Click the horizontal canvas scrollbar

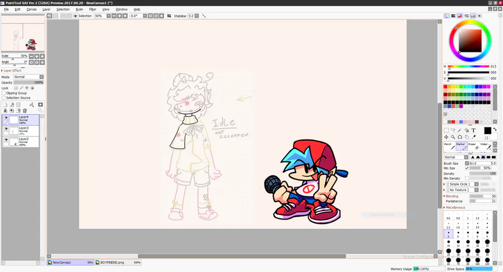(242, 256)
